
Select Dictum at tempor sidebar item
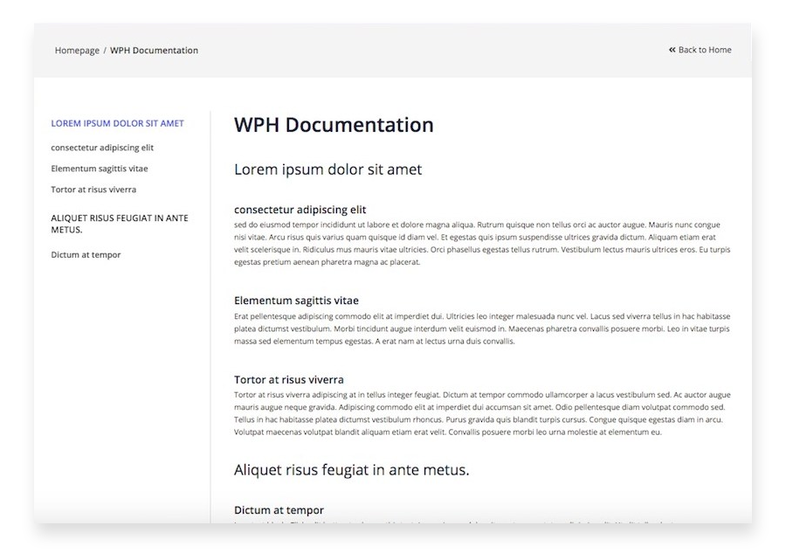(x=86, y=255)
